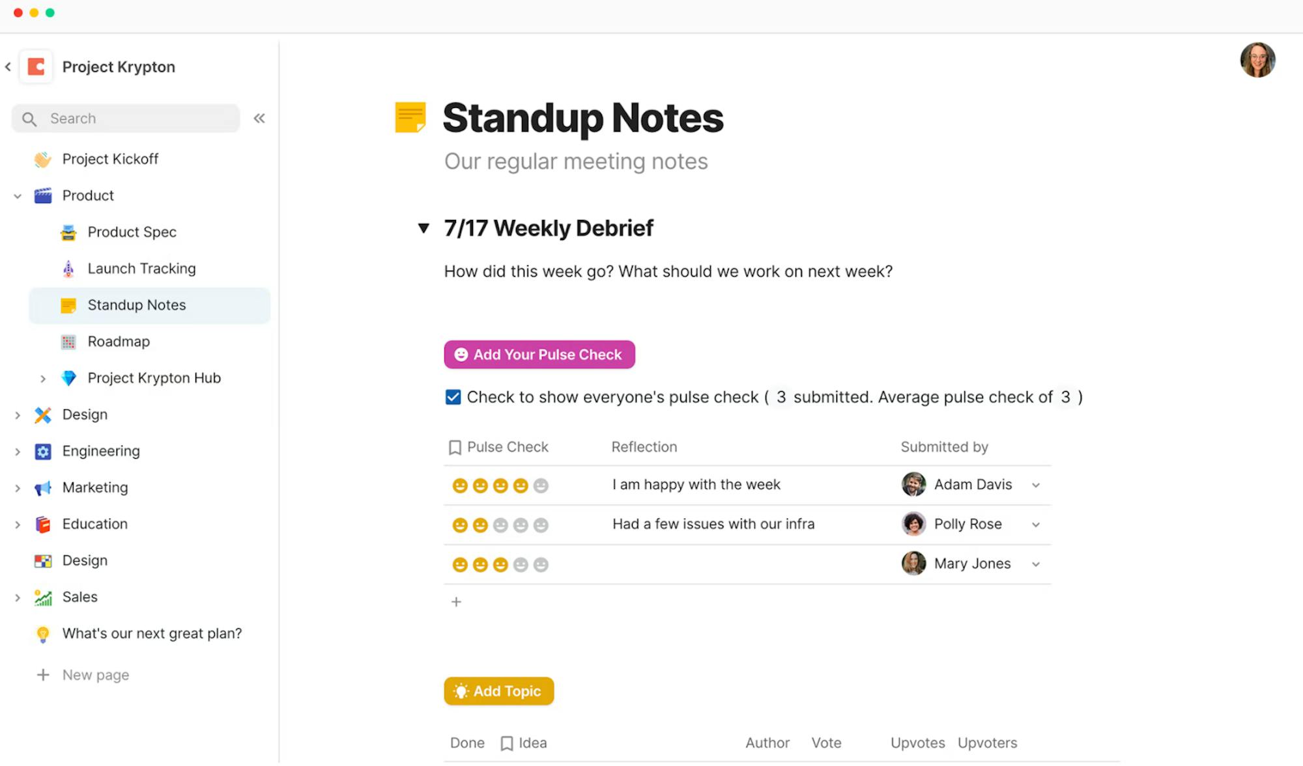Uncheck the show everyone's pulse check box
Image resolution: width=1303 pixels, height=766 pixels.
point(453,397)
